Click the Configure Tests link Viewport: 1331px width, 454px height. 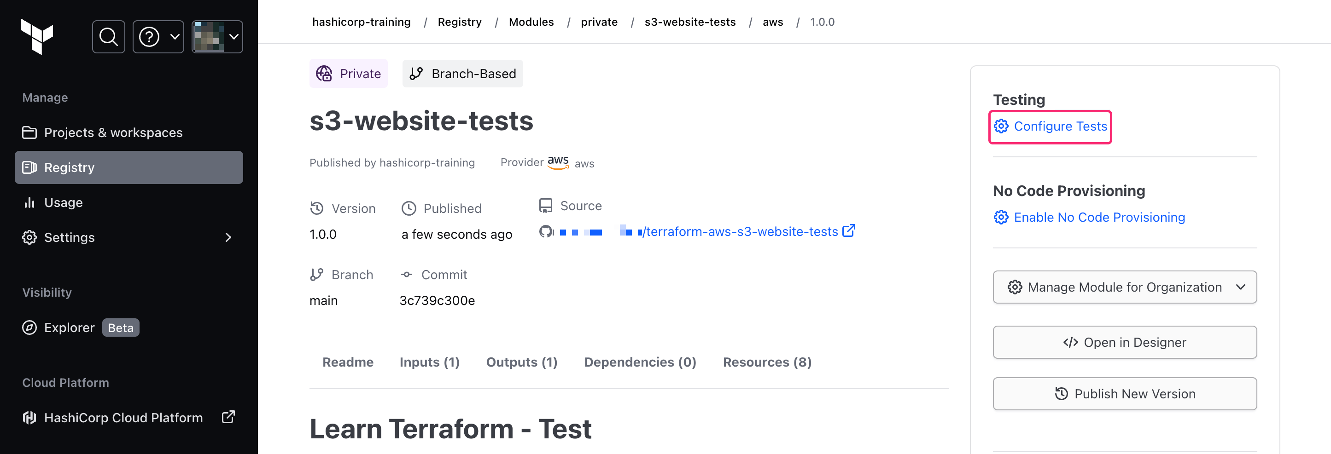coord(1060,126)
